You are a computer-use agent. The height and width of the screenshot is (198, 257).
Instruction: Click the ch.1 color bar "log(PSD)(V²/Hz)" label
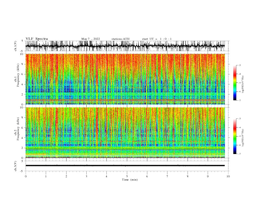pos(243,84)
